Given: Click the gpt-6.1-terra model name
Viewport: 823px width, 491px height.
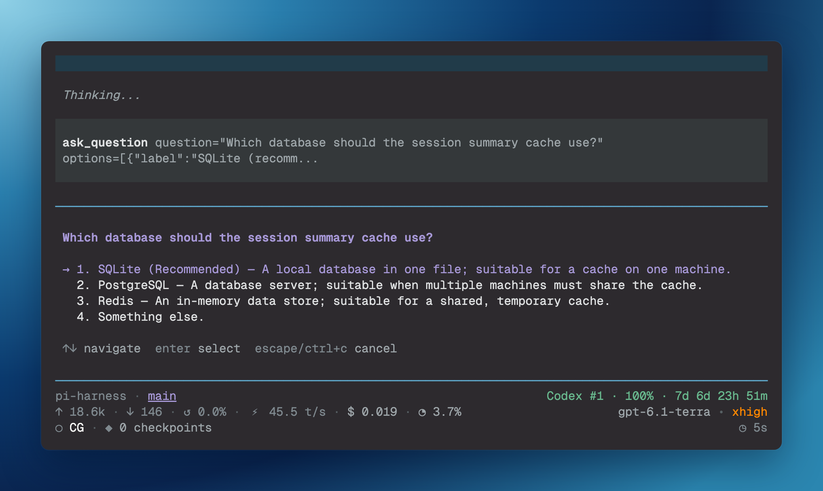Looking at the screenshot, I should coord(664,412).
